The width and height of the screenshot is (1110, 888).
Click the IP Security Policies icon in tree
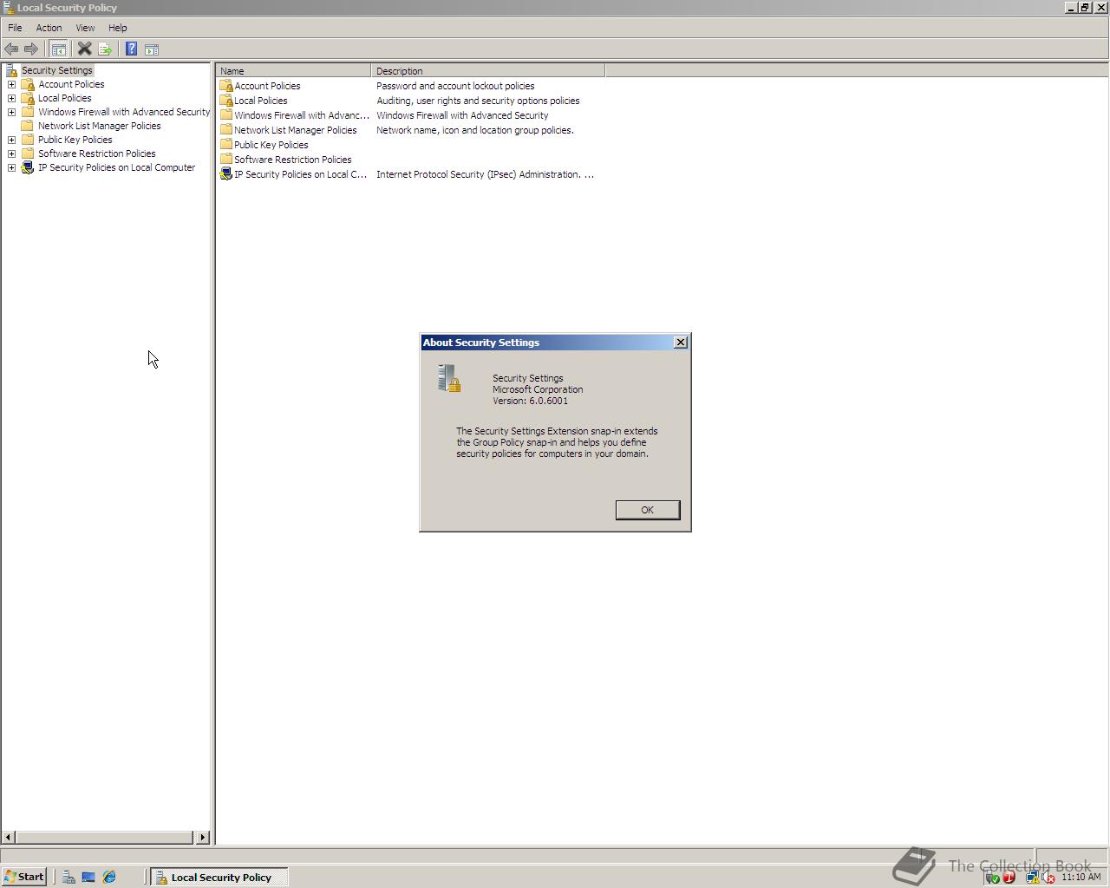tap(28, 167)
